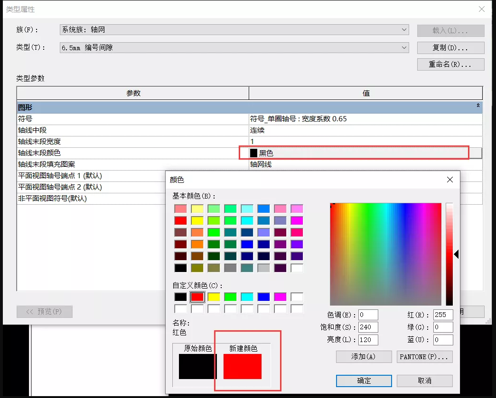
Task: Select the yellow custom color swatch
Action: [214, 297]
